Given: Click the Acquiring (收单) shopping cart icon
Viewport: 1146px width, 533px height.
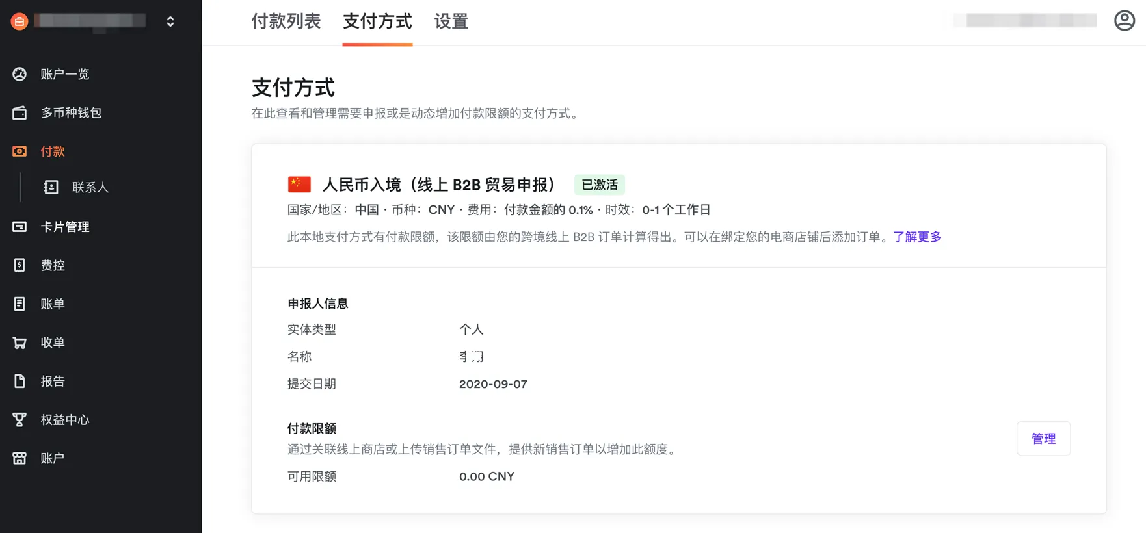Looking at the screenshot, I should [x=20, y=343].
